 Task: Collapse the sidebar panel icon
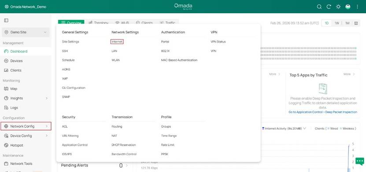(x=6, y=21)
